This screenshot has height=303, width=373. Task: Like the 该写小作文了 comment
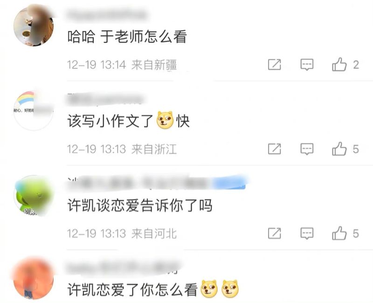coord(339,149)
